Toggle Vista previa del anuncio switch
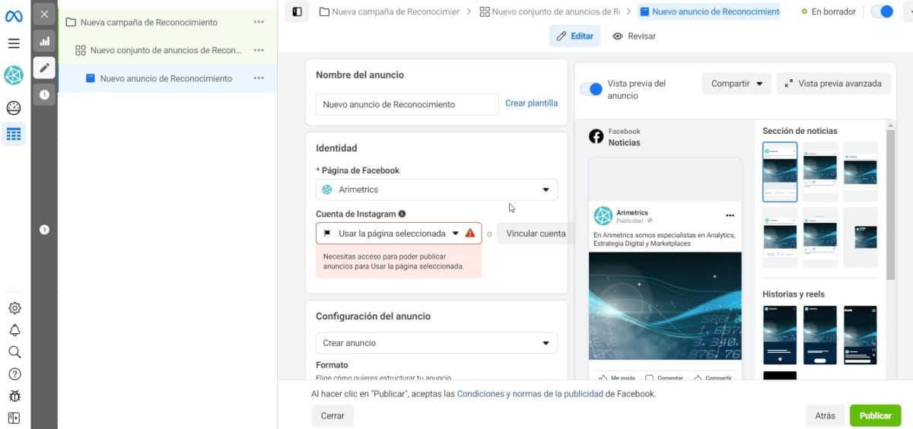The height and width of the screenshot is (429, 913). point(591,89)
